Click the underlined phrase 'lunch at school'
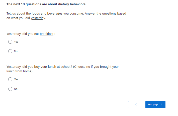Screen dimensions: 178x116 tap(59, 67)
